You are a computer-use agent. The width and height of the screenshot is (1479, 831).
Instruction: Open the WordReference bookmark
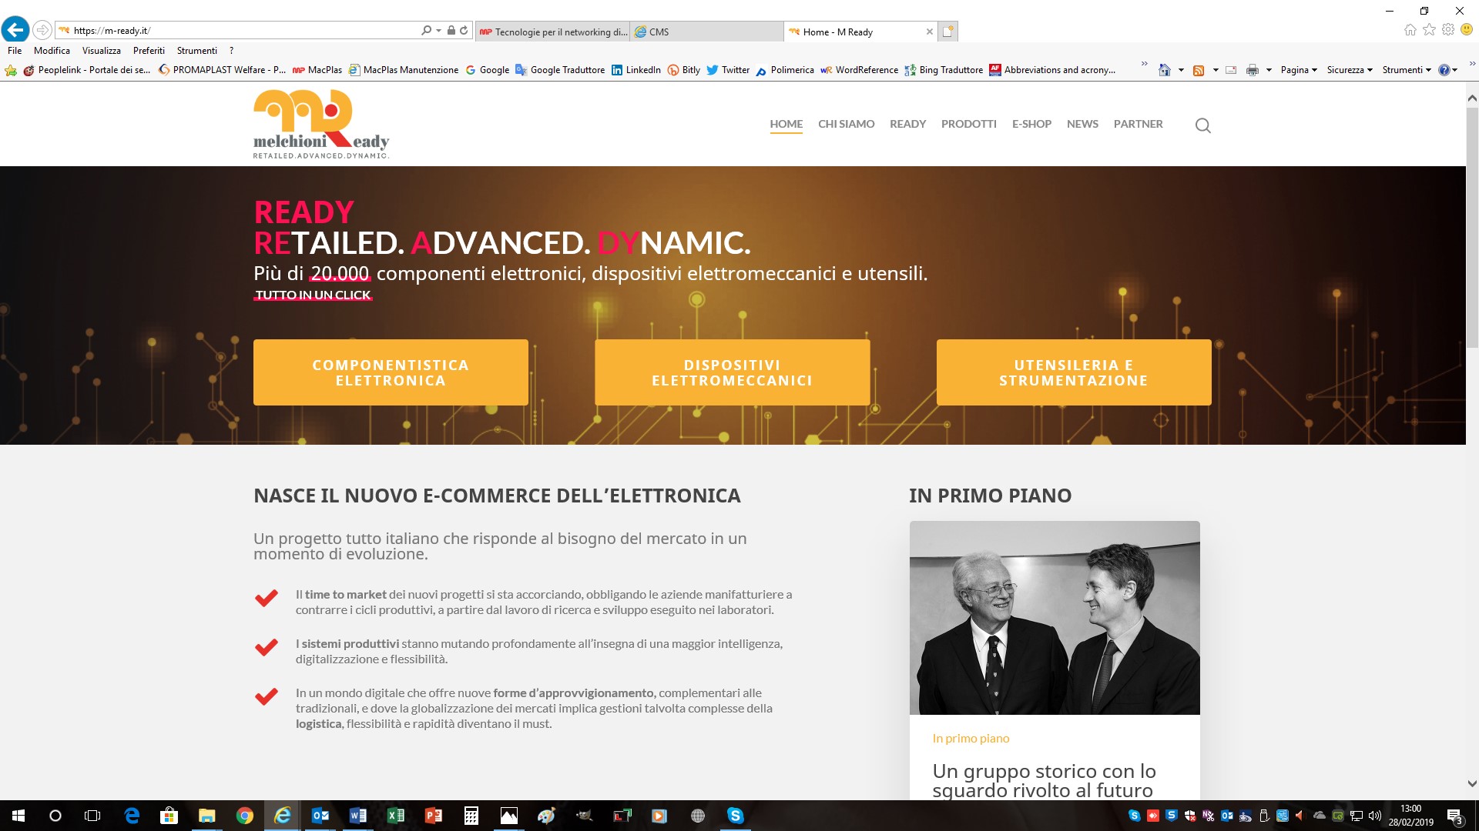[859, 70]
